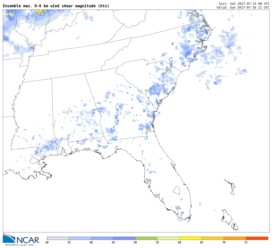Viewport: 272px width, 248px height.
Task: Pick the 40-45 kts blue colorbar segment
Action: coord(102,238)
